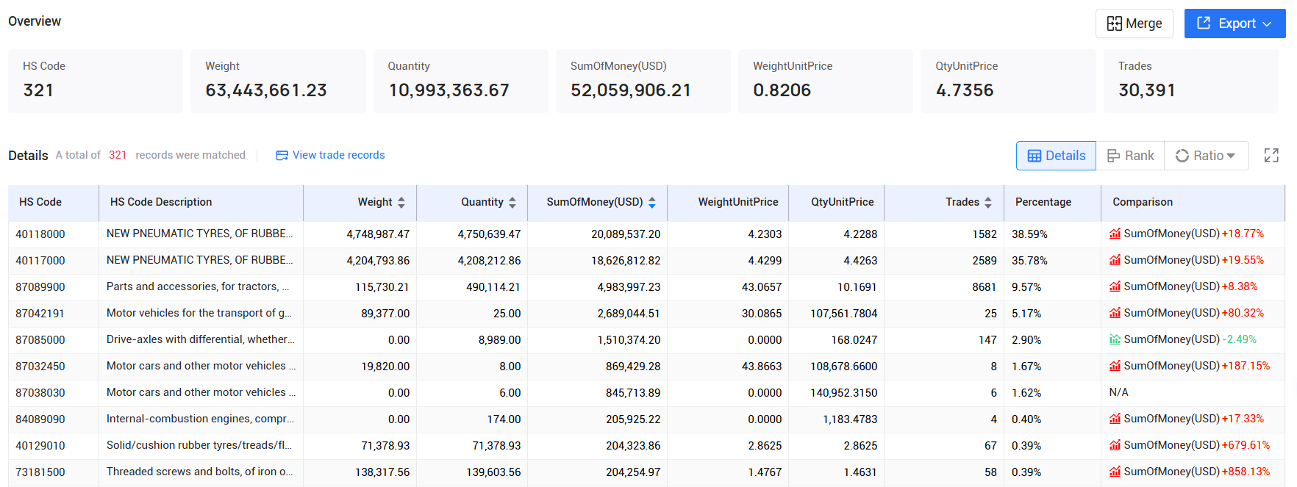Click the chart icon in row 87089900
The image size is (1297, 487).
[1115, 286]
